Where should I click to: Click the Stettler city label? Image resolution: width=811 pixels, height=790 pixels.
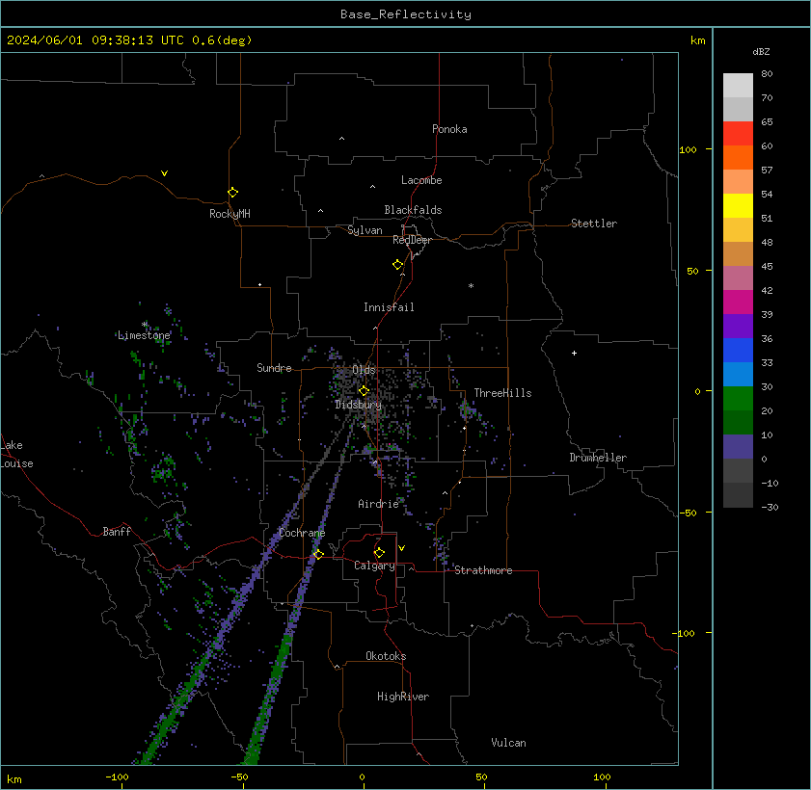click(594, 224)
